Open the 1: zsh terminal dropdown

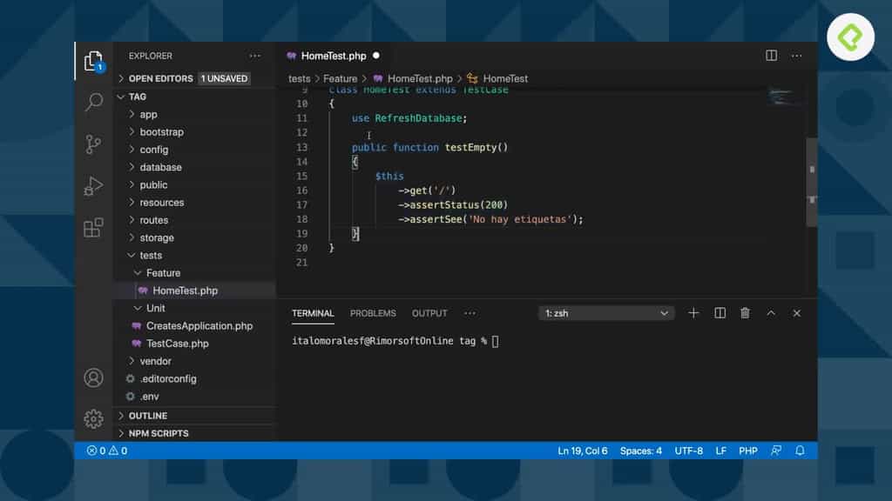tap(605, 313)
